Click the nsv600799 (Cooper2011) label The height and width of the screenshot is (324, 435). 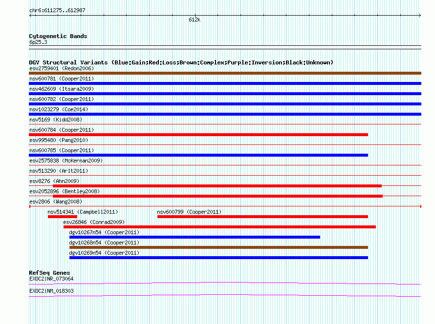pos(189,212)
